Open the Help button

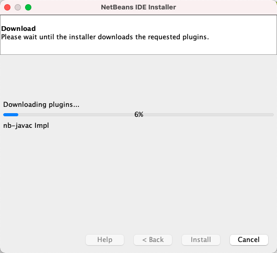point(105,240)
